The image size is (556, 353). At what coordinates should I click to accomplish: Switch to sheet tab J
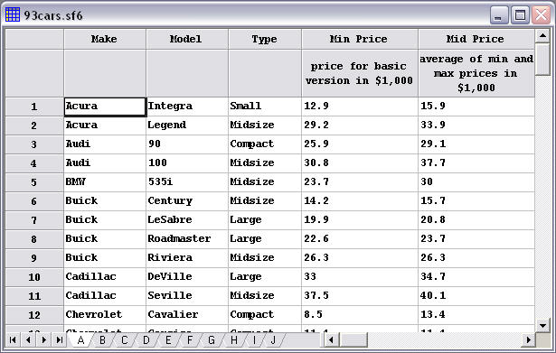[x=273, y=340]
